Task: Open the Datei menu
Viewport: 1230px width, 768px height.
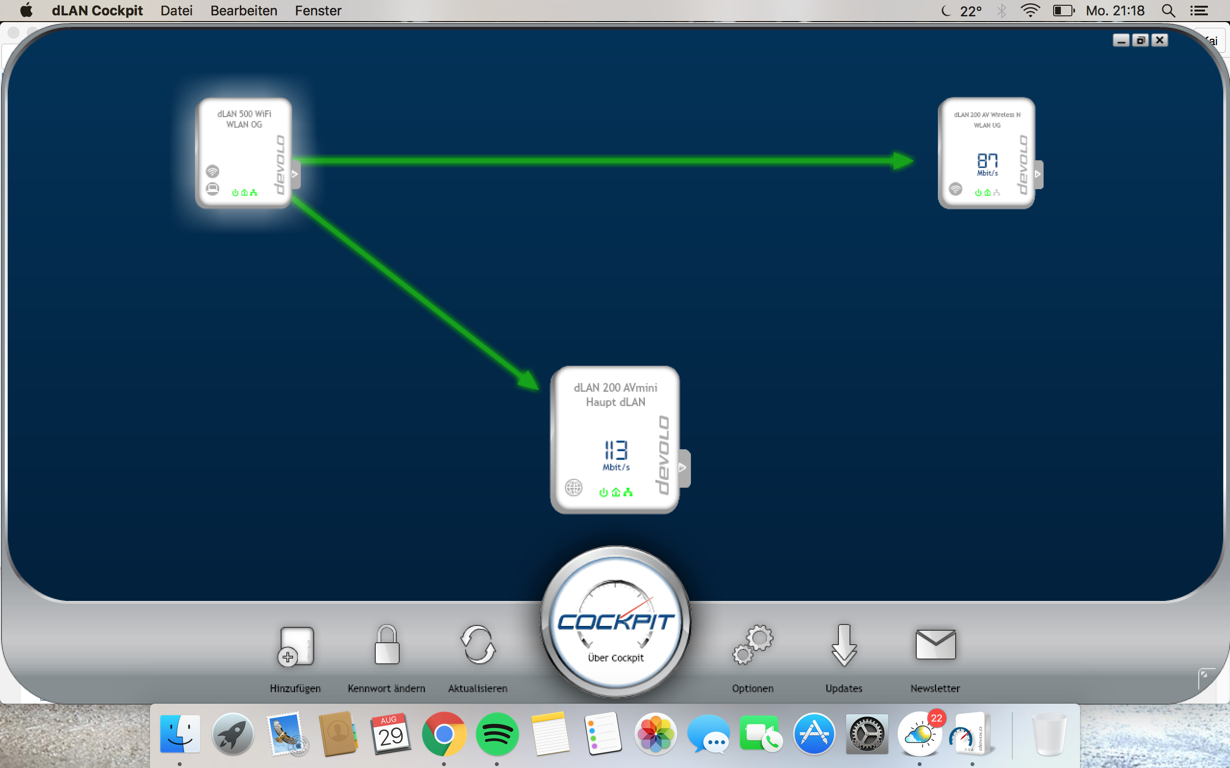Action: click(176, 11)
